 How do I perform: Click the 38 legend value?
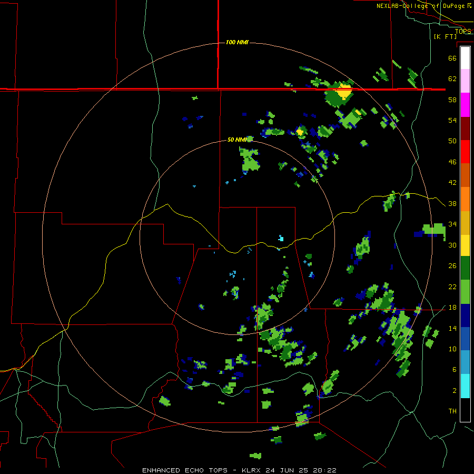point(452,204)
